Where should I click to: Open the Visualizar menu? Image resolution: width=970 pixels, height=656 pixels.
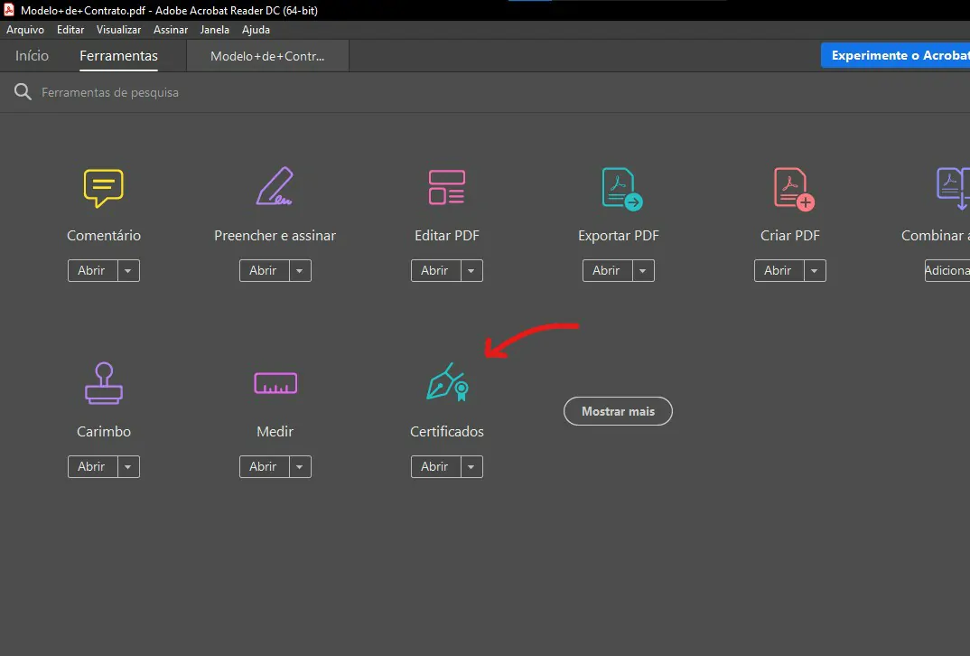tap(119, 30)
